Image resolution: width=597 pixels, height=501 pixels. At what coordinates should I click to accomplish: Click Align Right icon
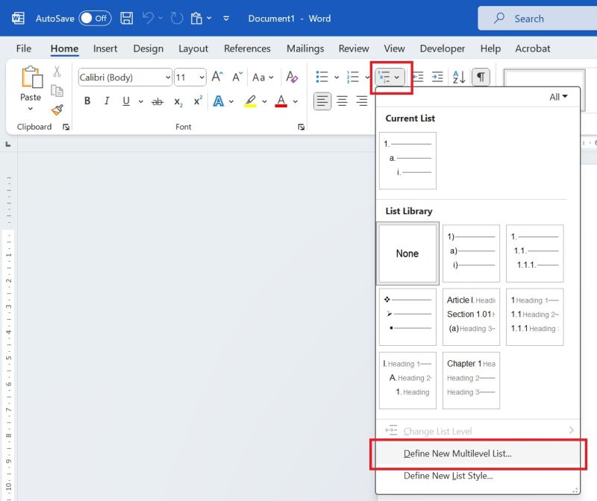click(362, 101)
